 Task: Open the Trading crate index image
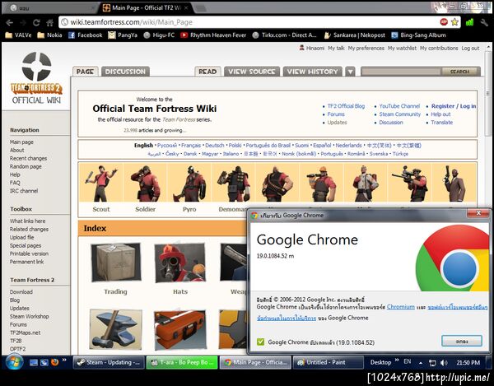click(x=116, y=263)
